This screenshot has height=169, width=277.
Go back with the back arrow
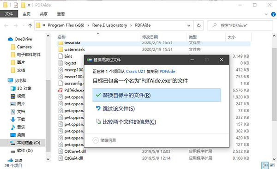(x=6, y=26)
